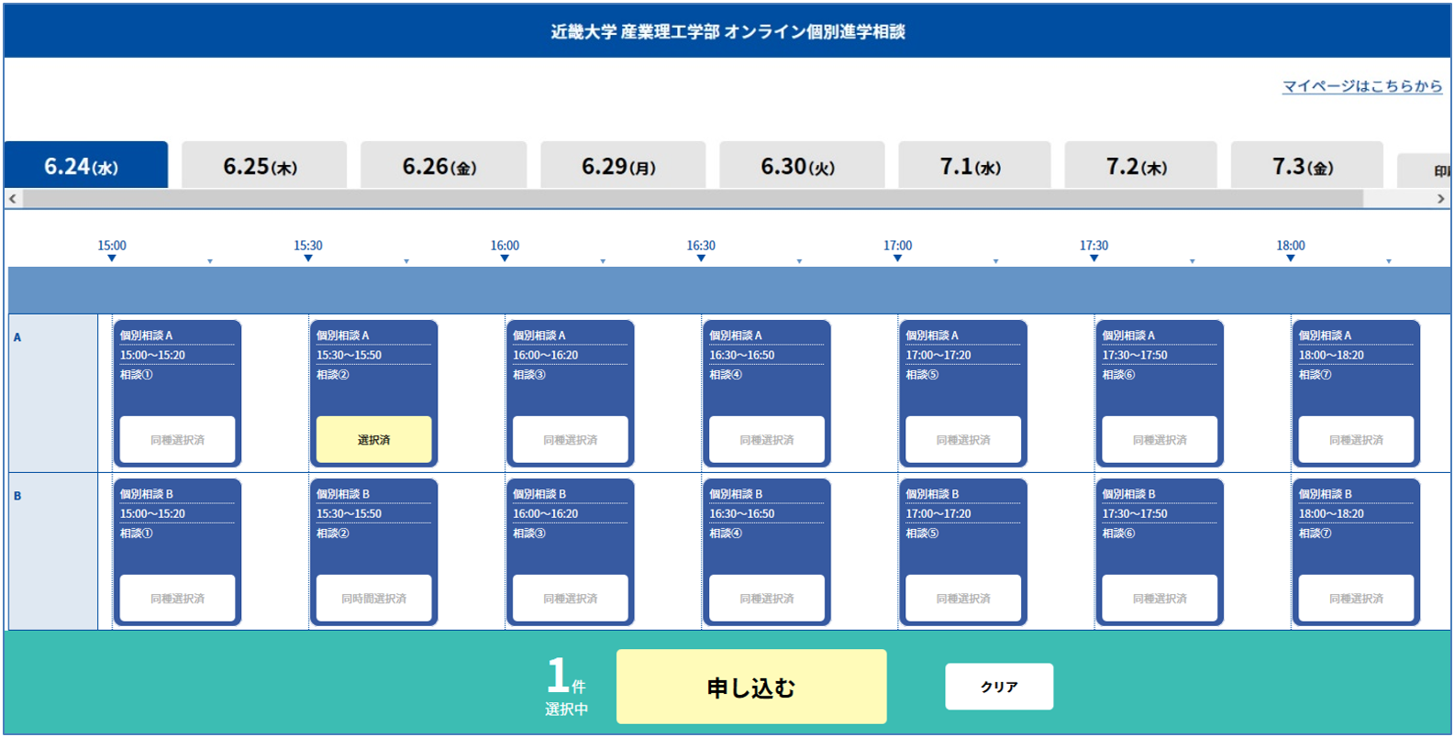1454x737 pixels.
Task: Click the 17:00 timeline marker
Action: 897,251
